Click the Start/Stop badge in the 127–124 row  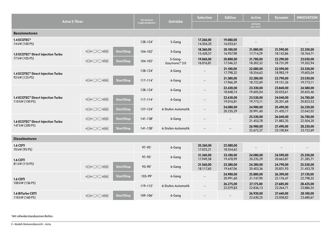click(x=123, y=109)
